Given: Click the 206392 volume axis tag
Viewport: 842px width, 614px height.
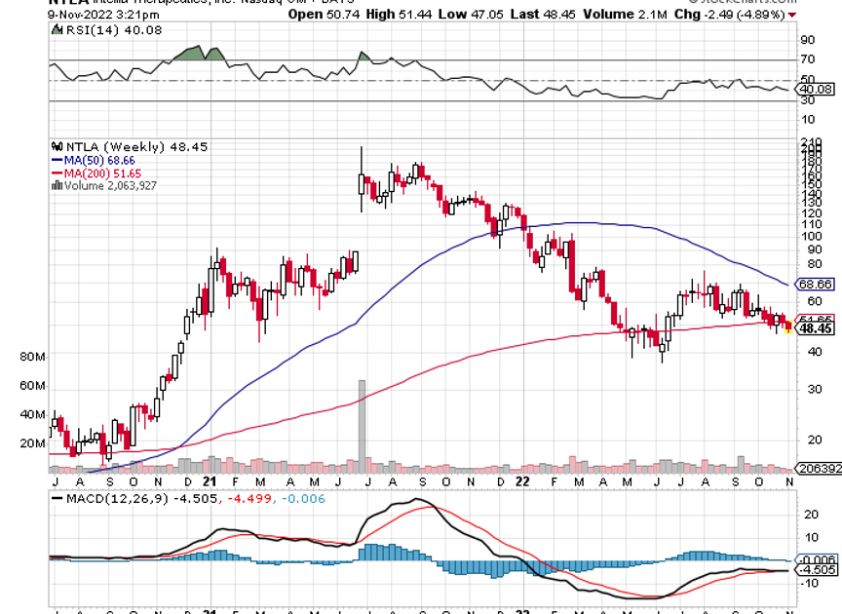Looking at the screenshot, I should (818, 469).
